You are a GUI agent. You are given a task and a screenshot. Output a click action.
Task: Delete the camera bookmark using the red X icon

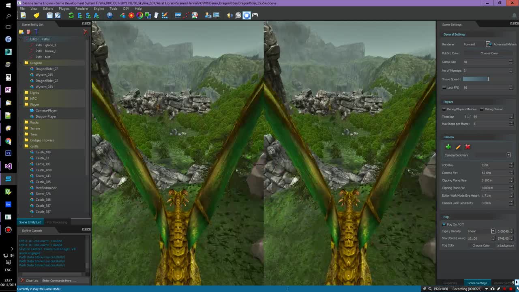[x=468, y=147]
